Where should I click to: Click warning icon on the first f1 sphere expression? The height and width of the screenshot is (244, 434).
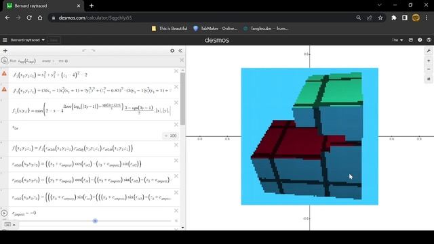pos(4,74)
